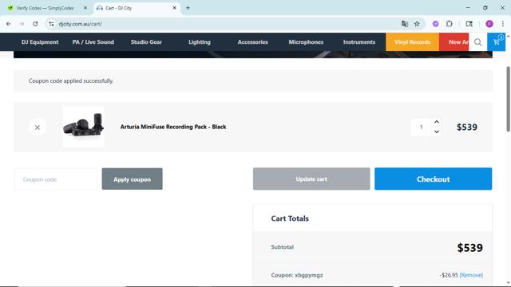Click the Update cart button

coord(311,179)
